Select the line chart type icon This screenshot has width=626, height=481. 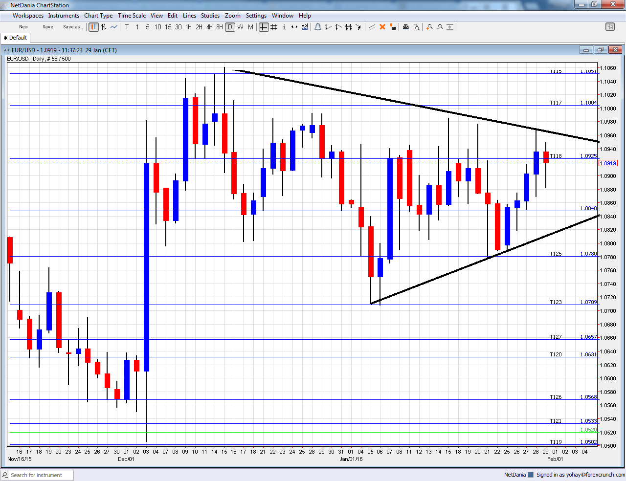pos(114,27)
